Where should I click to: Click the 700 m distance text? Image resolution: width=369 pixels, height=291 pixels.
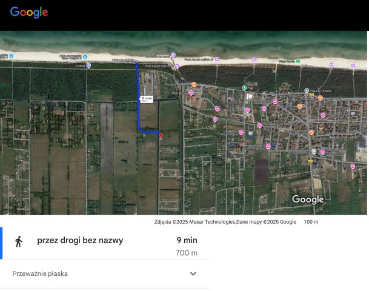(186, 253)
